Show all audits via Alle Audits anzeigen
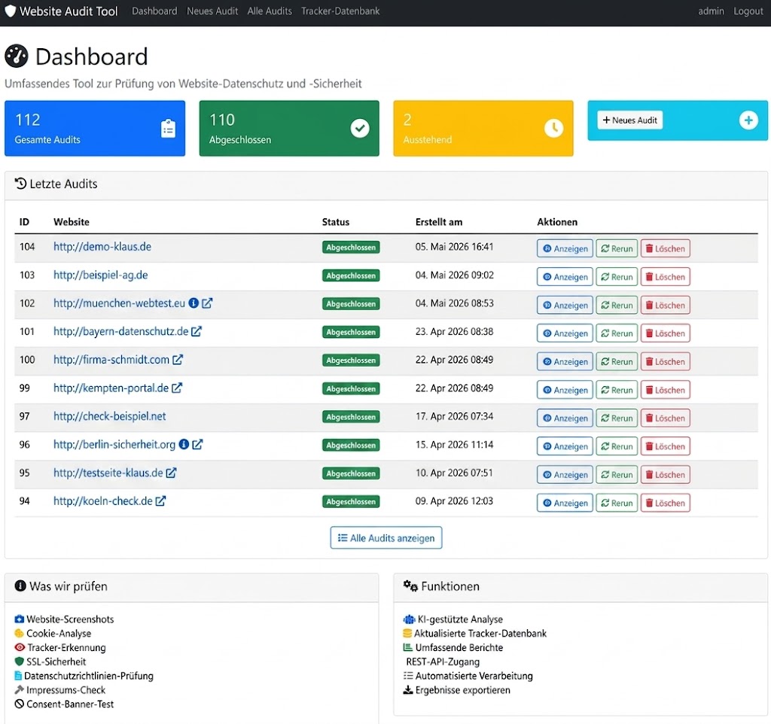This screenshot has height=724, width=771. (x=386, y=538)
